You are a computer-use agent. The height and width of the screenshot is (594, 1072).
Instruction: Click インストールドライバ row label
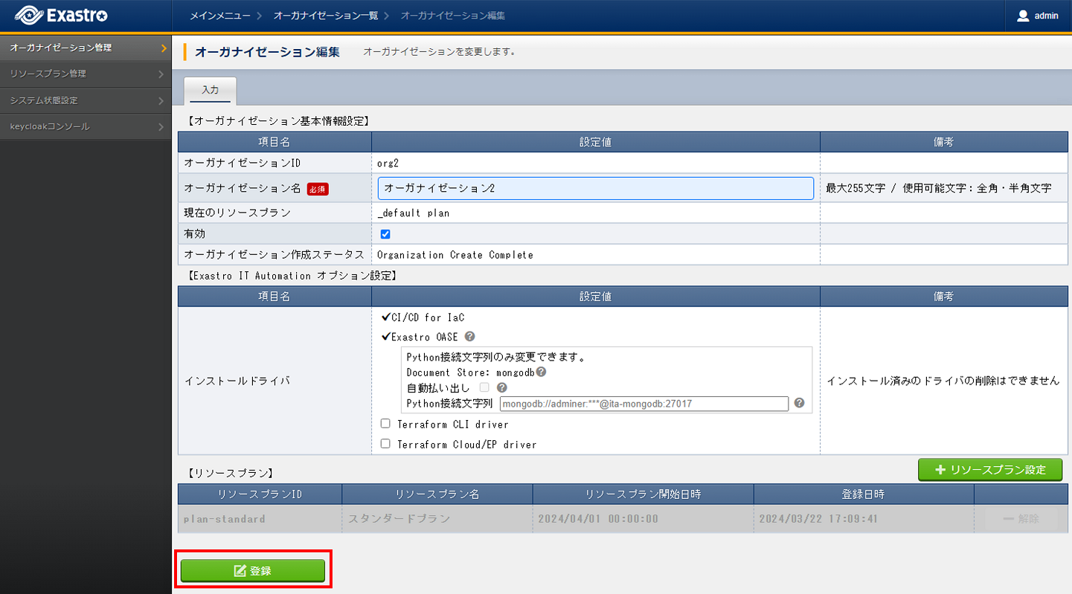[237, 381]
